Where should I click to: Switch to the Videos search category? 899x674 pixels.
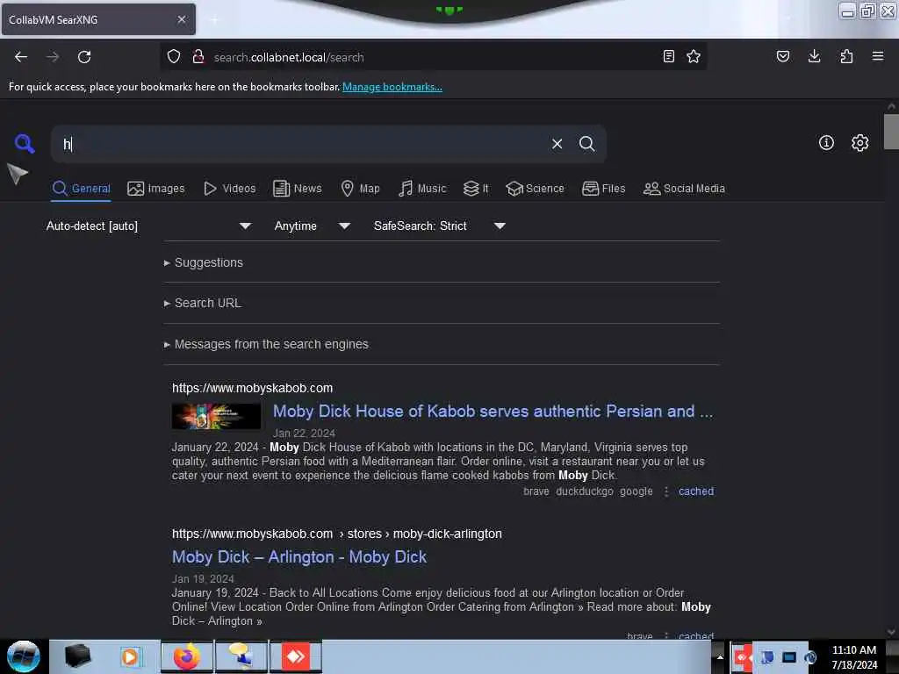(230, 189)
